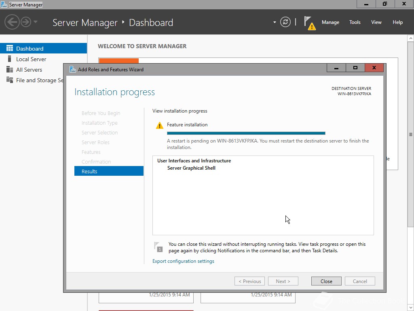Viewport: 414px width, 311px height.
Task: Click the Server Manager title bar icon
Action: (4, 4)
